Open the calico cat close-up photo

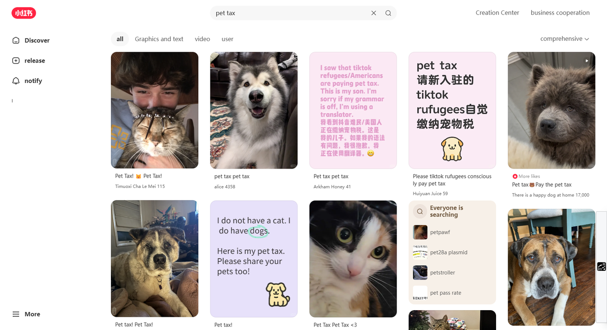(353, 259)
